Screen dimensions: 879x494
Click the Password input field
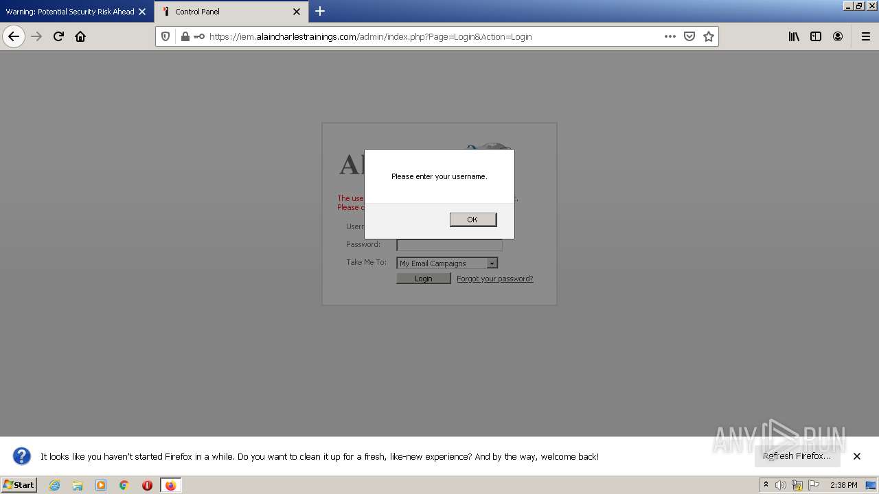449,245
